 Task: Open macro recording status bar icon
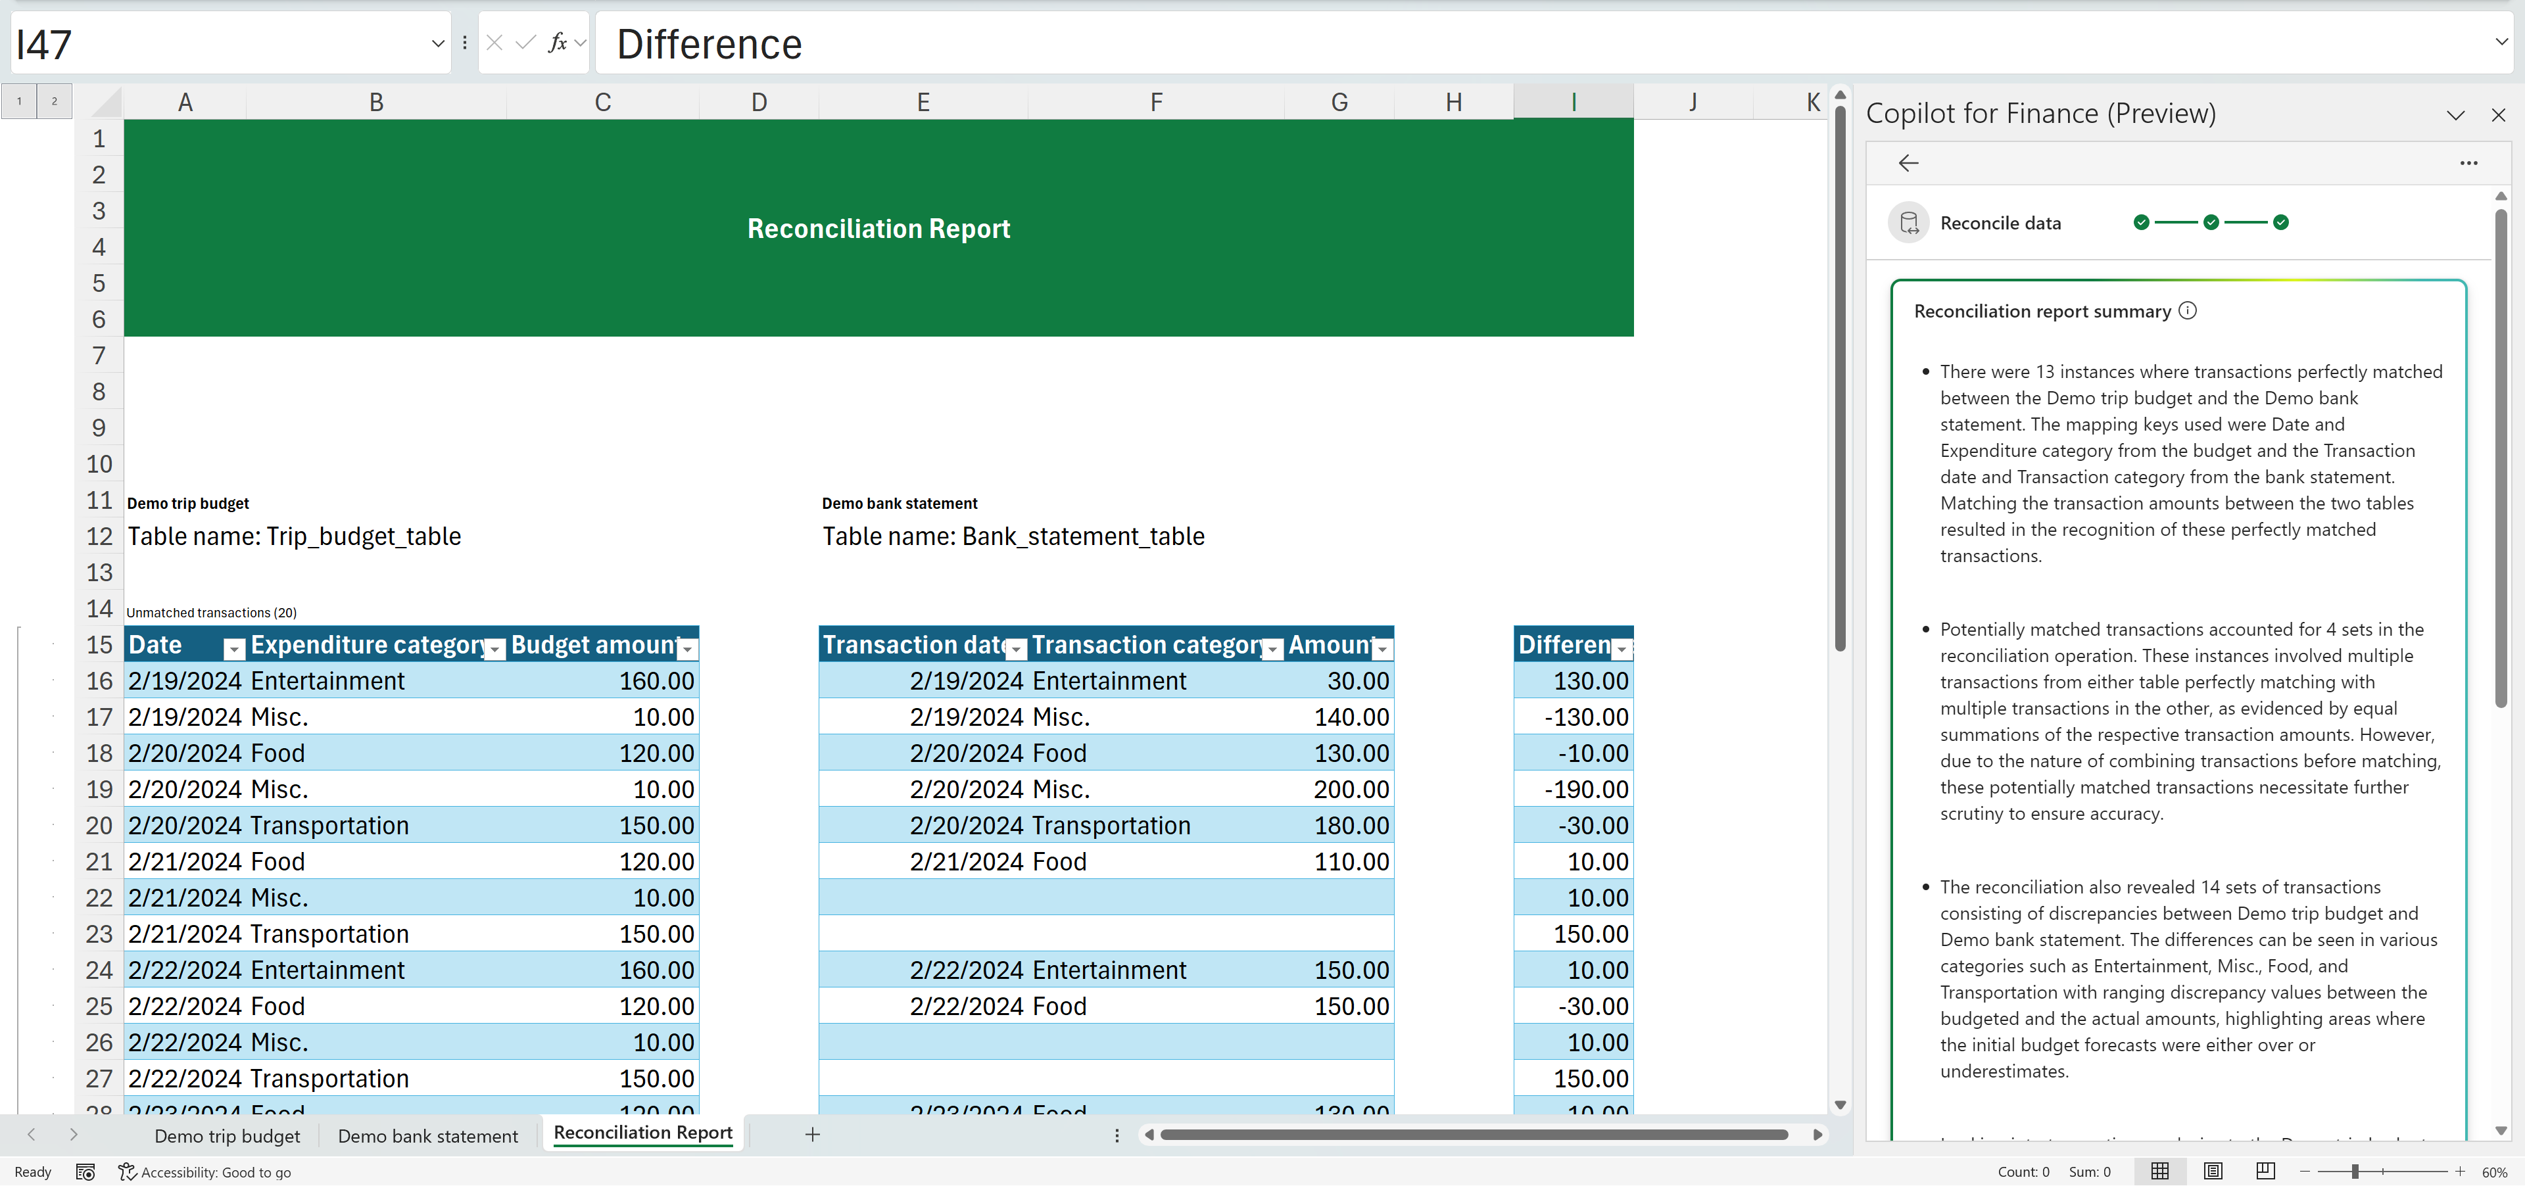pyautogui.click(x=85, y=1172)
